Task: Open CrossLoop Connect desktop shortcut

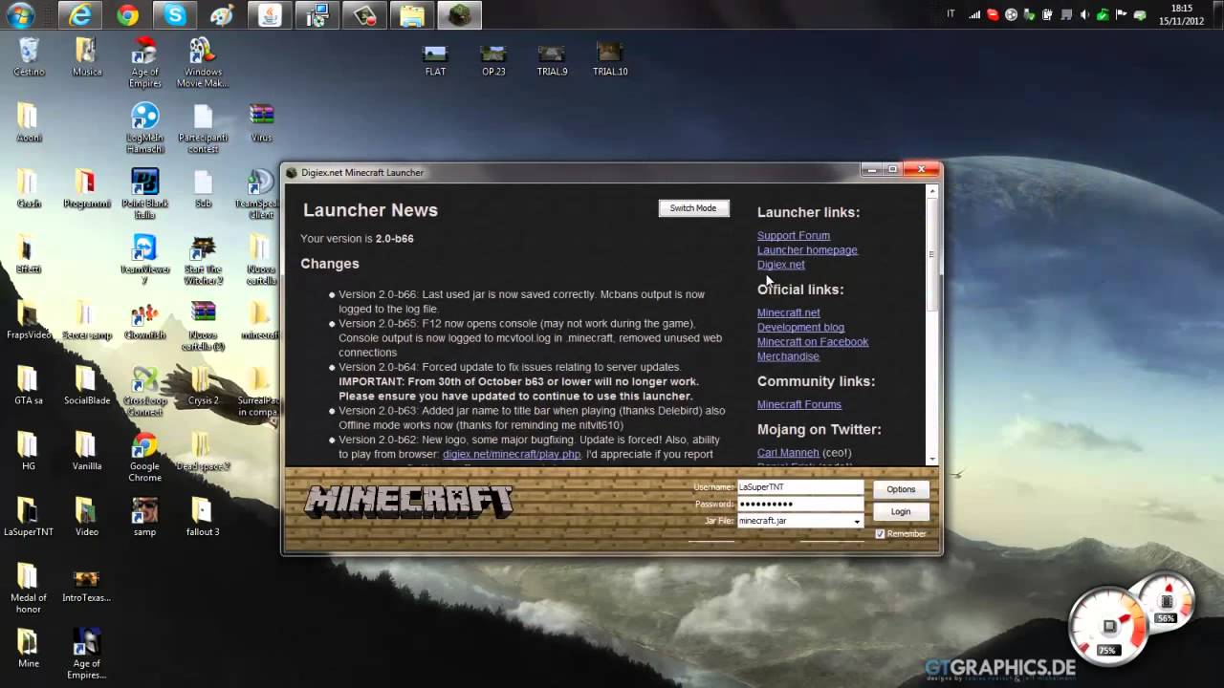Action: (x=144, y=392)
